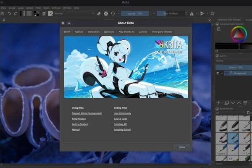The image size is (252, 168).
Task: Click the foreground/background color swatch
Action: click(x=36, y=14)
